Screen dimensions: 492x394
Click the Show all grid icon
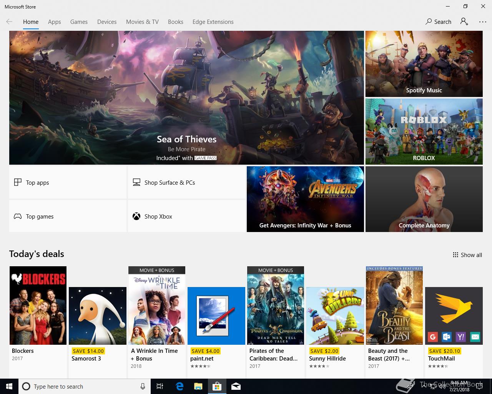coord(455,255)
